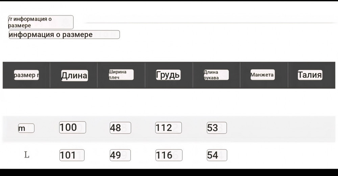
Task: Select the "Грудь" column header
Action: click(x=168, y=75)
